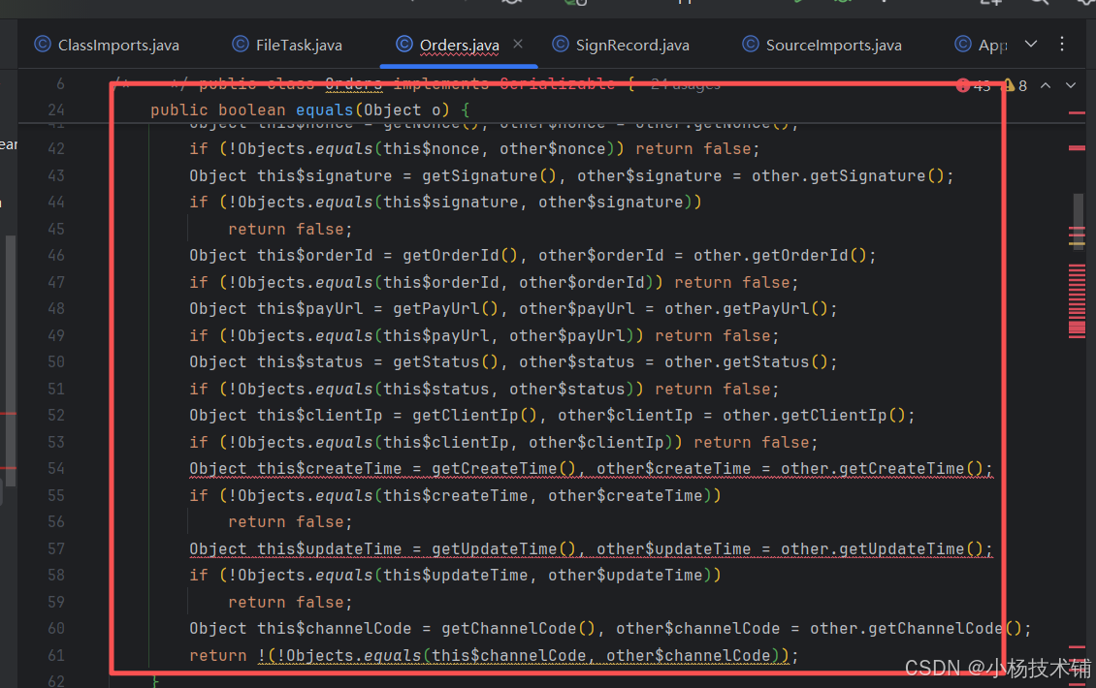Click 'other$updateTime' in the line 58 condition
The width and height of the screenshot is (1096, 688).
coord(625,576)
